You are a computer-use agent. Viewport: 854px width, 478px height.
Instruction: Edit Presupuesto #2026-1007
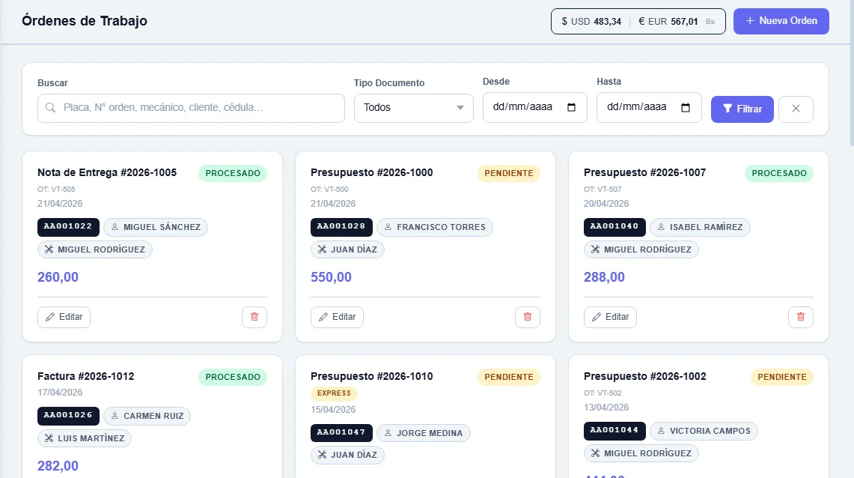[x=610, y=317]
